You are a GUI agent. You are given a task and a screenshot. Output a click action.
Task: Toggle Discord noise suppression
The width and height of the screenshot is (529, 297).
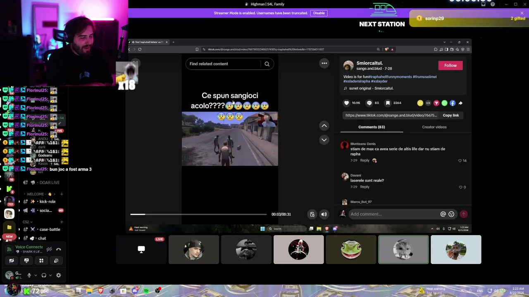point(49,249)
